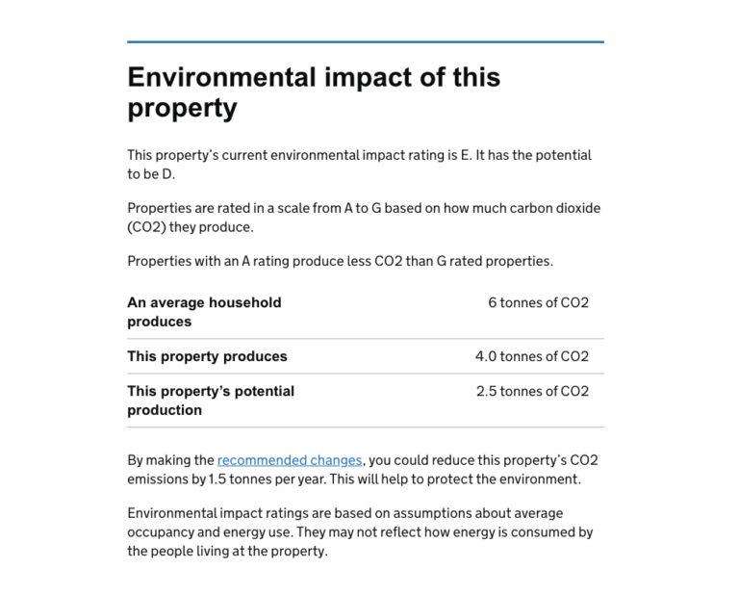Click the paragraph about average occupancy assumptions
This screenshot has width=739, height=595.
(360, 531)
